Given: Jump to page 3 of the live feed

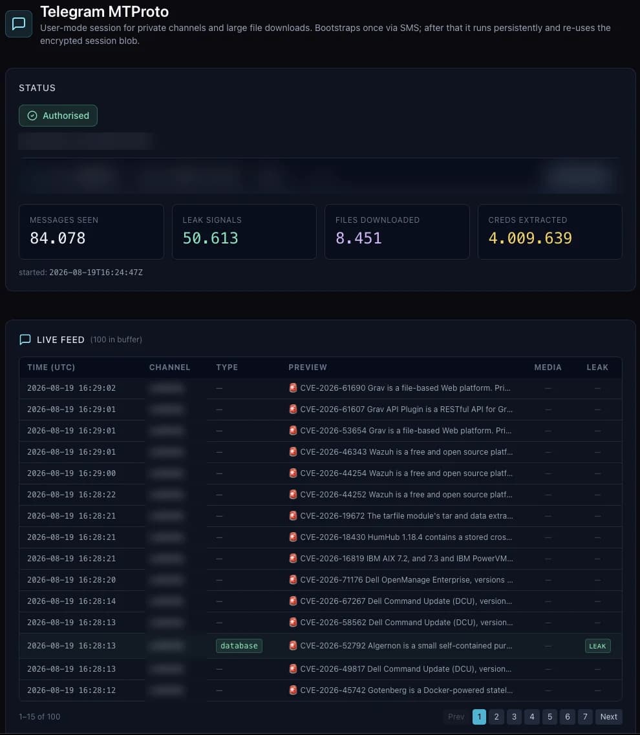Looking at the screenshot, I should coord(514,717).
